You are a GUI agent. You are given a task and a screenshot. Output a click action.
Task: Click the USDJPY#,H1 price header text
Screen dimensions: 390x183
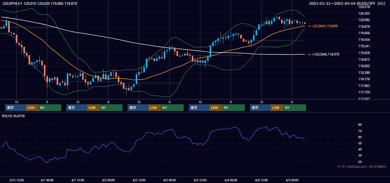[39, 4]
